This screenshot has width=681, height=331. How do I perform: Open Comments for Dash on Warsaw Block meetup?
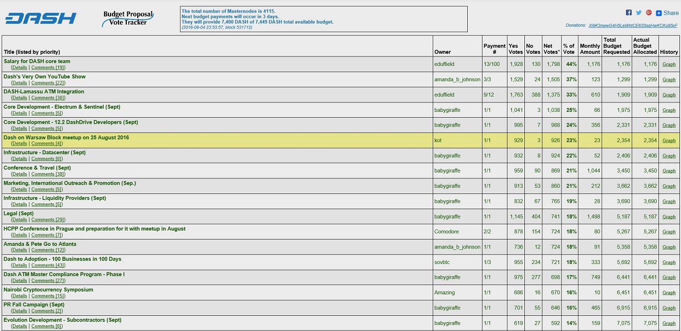47,143
